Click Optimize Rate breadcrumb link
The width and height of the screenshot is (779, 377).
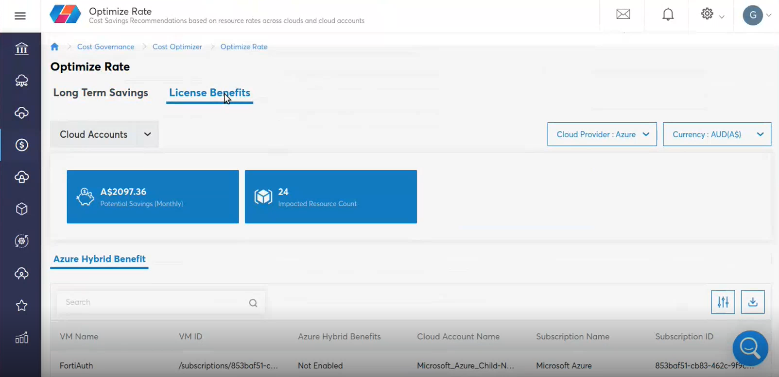(x=244, y=47)
